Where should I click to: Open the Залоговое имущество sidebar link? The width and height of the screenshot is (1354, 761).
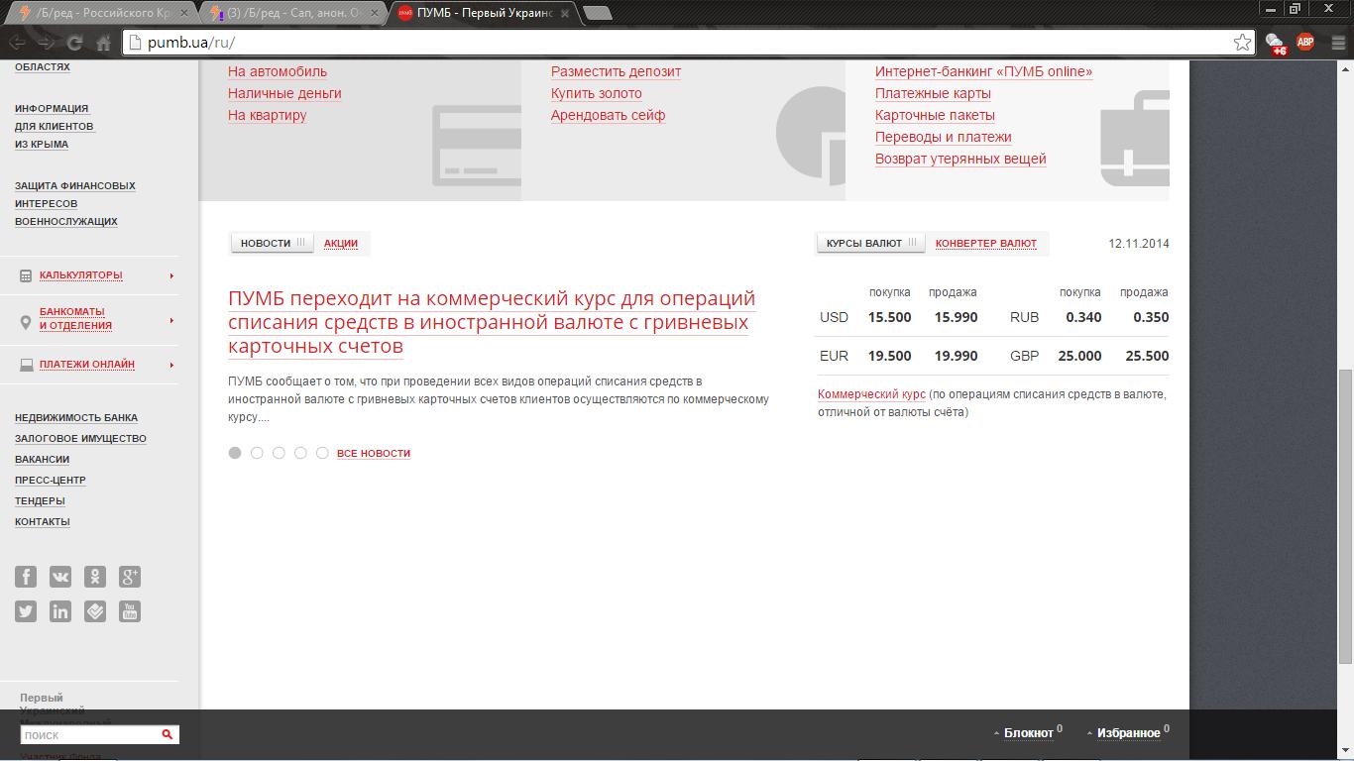80,439
